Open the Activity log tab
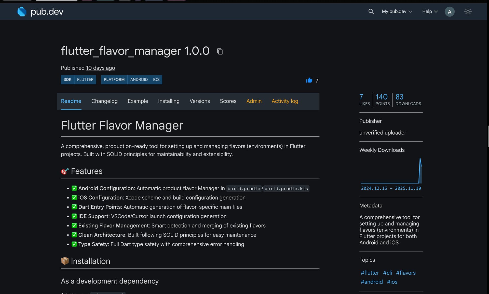Image resolution: width=489 pixels, height=294 pixels. (285, 101)
